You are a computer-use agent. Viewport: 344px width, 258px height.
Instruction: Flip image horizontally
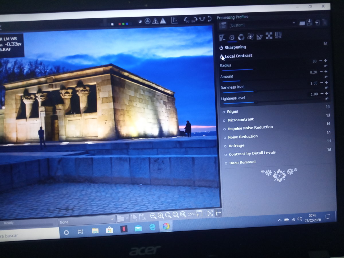pos(202,19)
